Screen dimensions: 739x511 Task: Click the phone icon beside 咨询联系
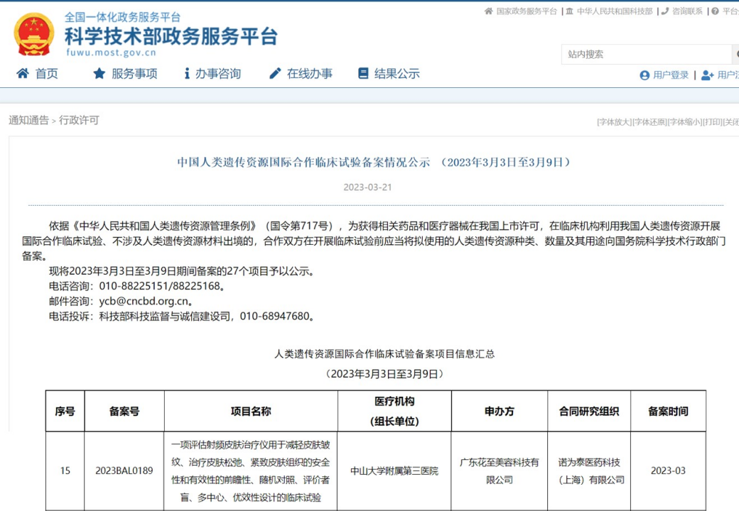(664, 11)
